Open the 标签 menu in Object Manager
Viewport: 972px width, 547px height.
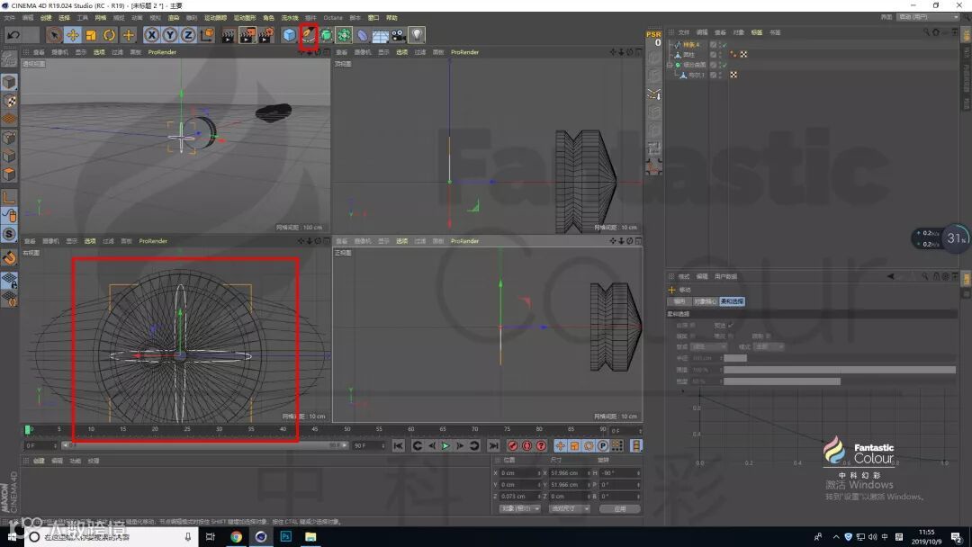pos(756,32)
